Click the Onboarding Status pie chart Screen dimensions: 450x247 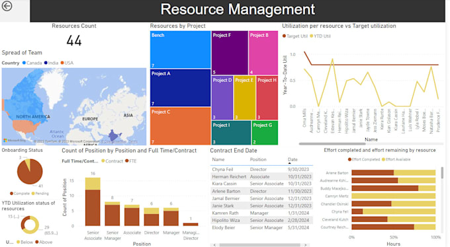click(x=30, y=171)
